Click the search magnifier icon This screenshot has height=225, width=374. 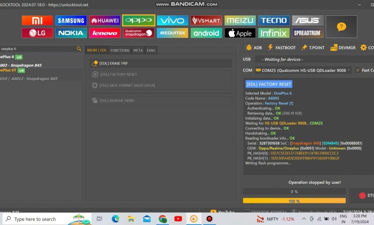pos(79,49)
